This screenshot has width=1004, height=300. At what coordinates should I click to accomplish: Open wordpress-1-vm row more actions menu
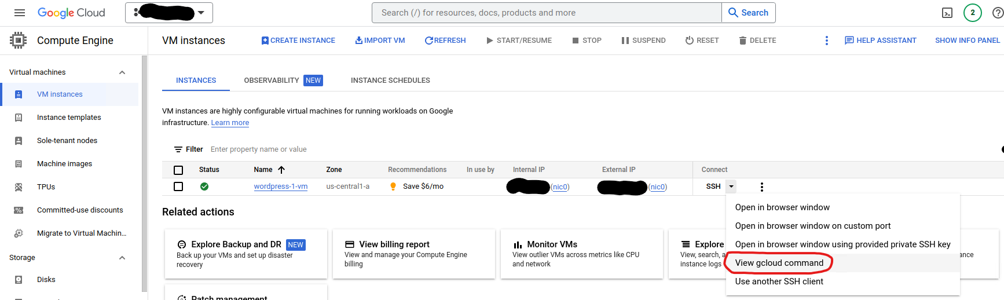tap(761, 186)
